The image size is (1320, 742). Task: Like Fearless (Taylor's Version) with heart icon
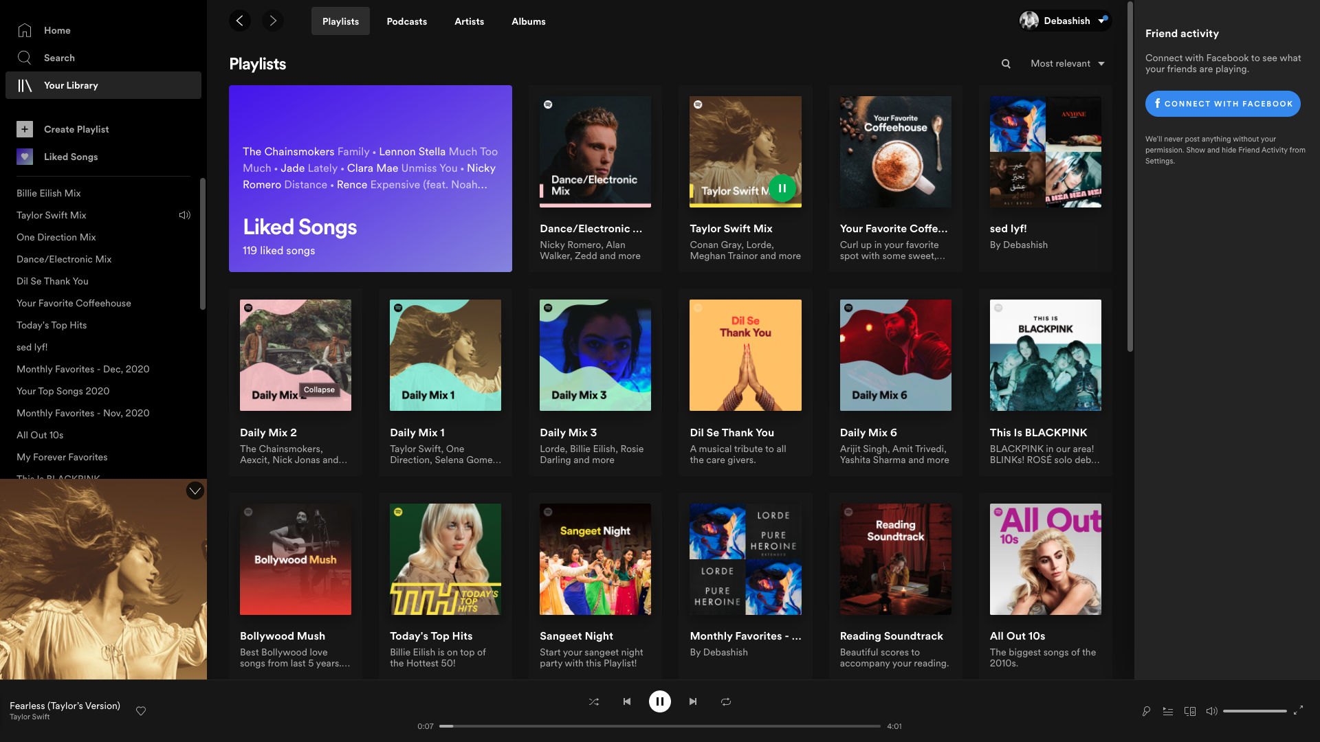(141, 711)
